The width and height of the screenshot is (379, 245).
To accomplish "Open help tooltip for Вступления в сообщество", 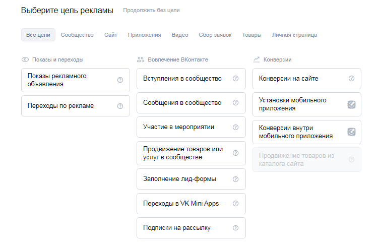I will pyautogui.click(x=235, y=79).
